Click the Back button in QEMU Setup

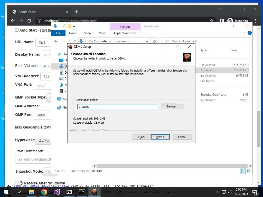tap(141, 137)
